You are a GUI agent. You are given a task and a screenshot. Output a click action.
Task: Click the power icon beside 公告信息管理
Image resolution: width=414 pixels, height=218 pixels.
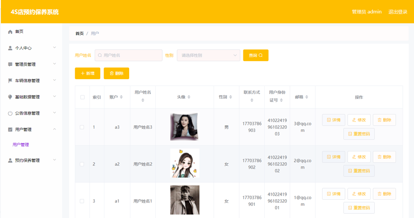(x=10, y=113)
